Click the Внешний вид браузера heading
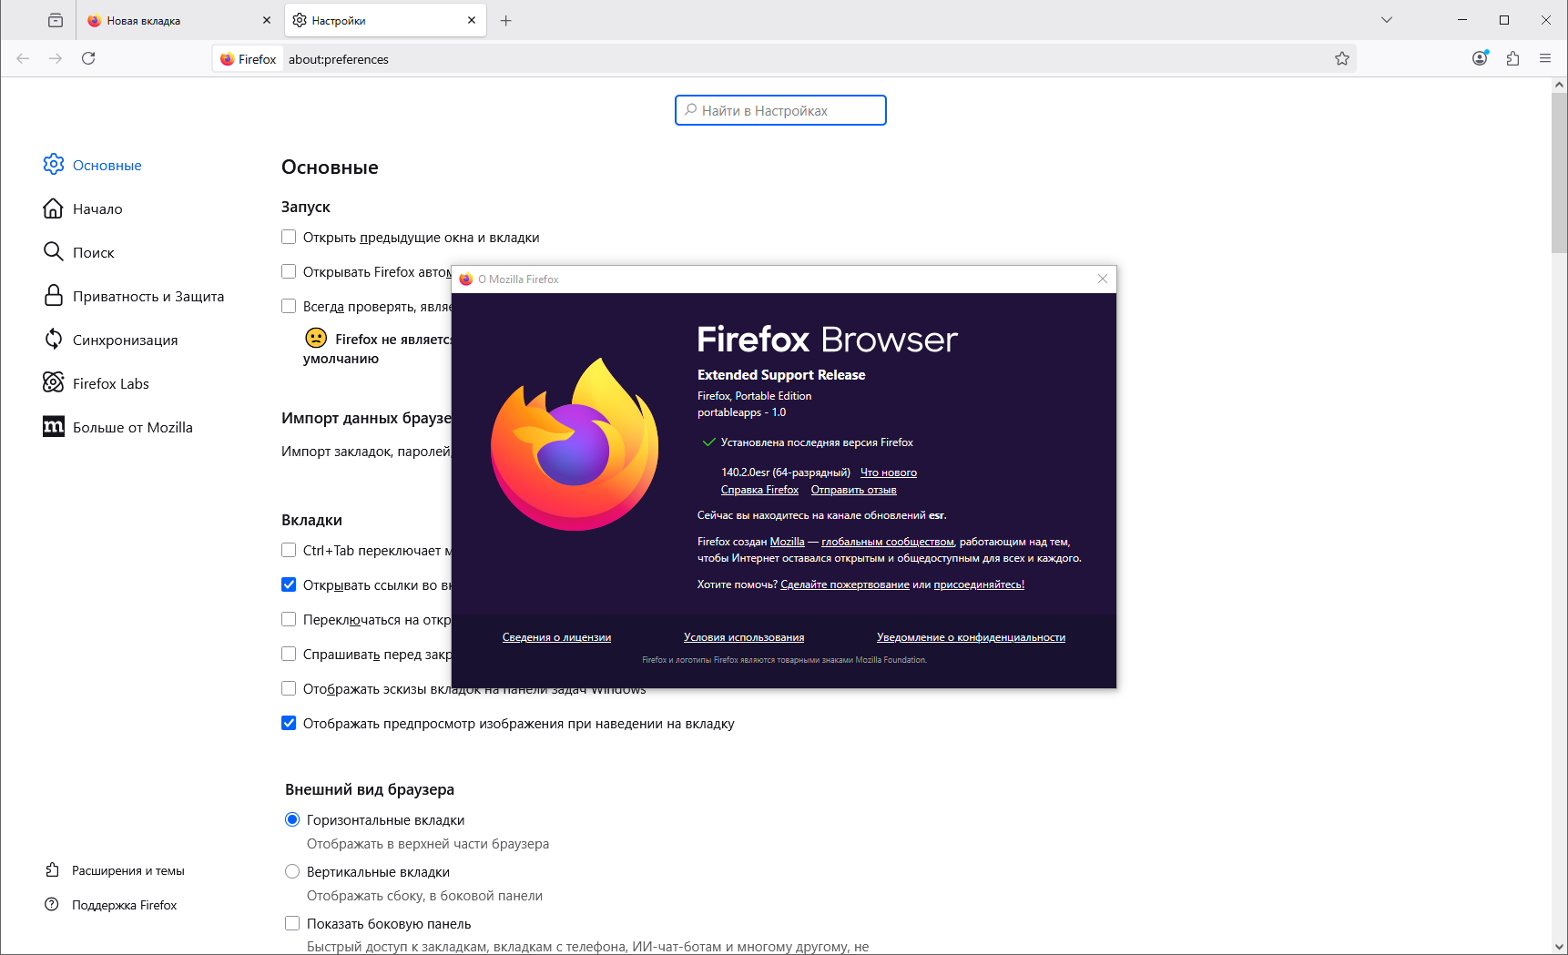The image size is (1568, 955). click(370, 789)
